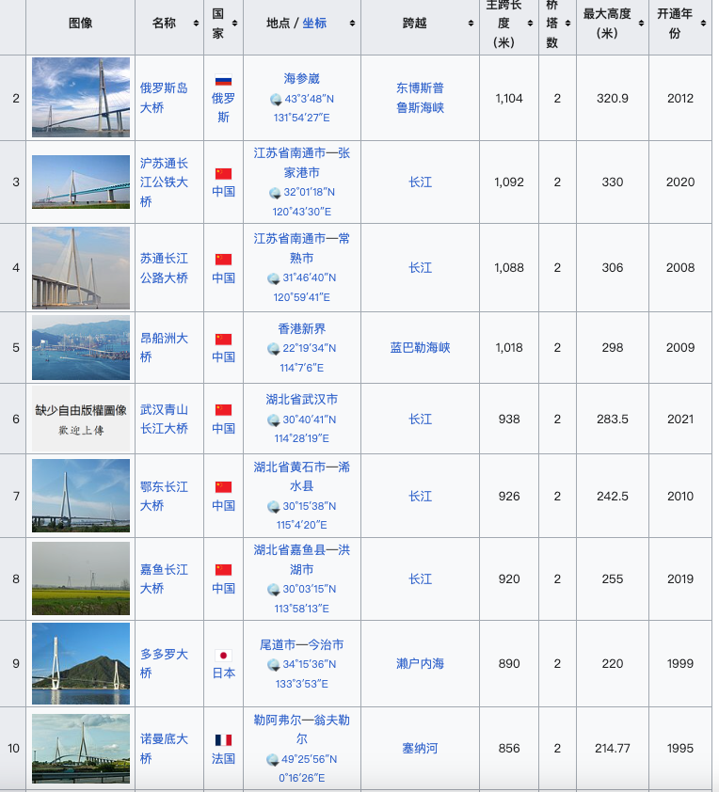Open 俄罗斯岛大桥 bridge thumbnail
This screenshot has width=719, height=792.
coord(81,97)
